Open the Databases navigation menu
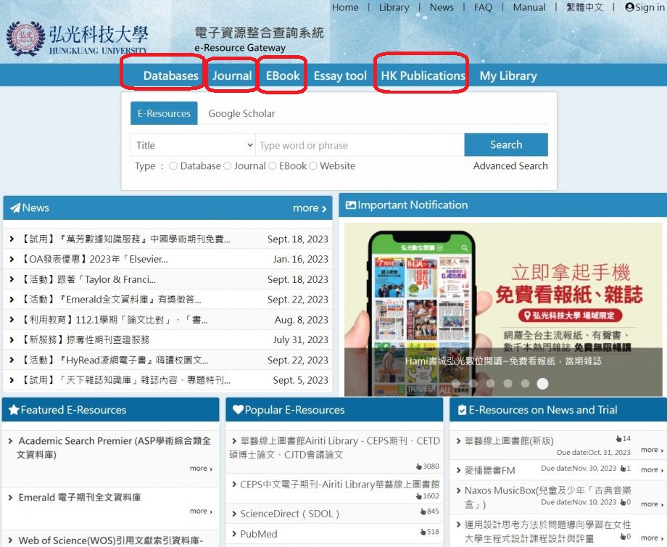The image size is (667, 547). coord(170,75)
